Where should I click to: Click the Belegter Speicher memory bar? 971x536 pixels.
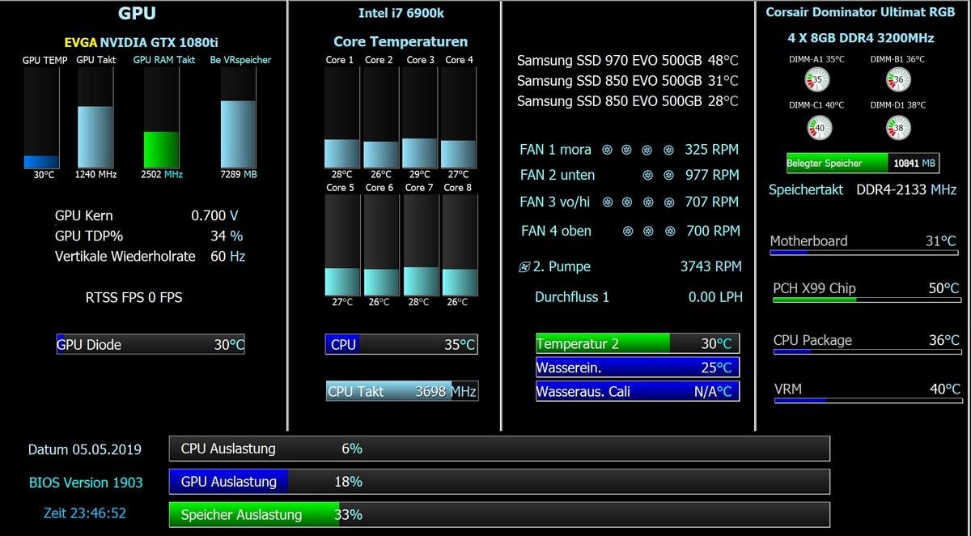863,163
